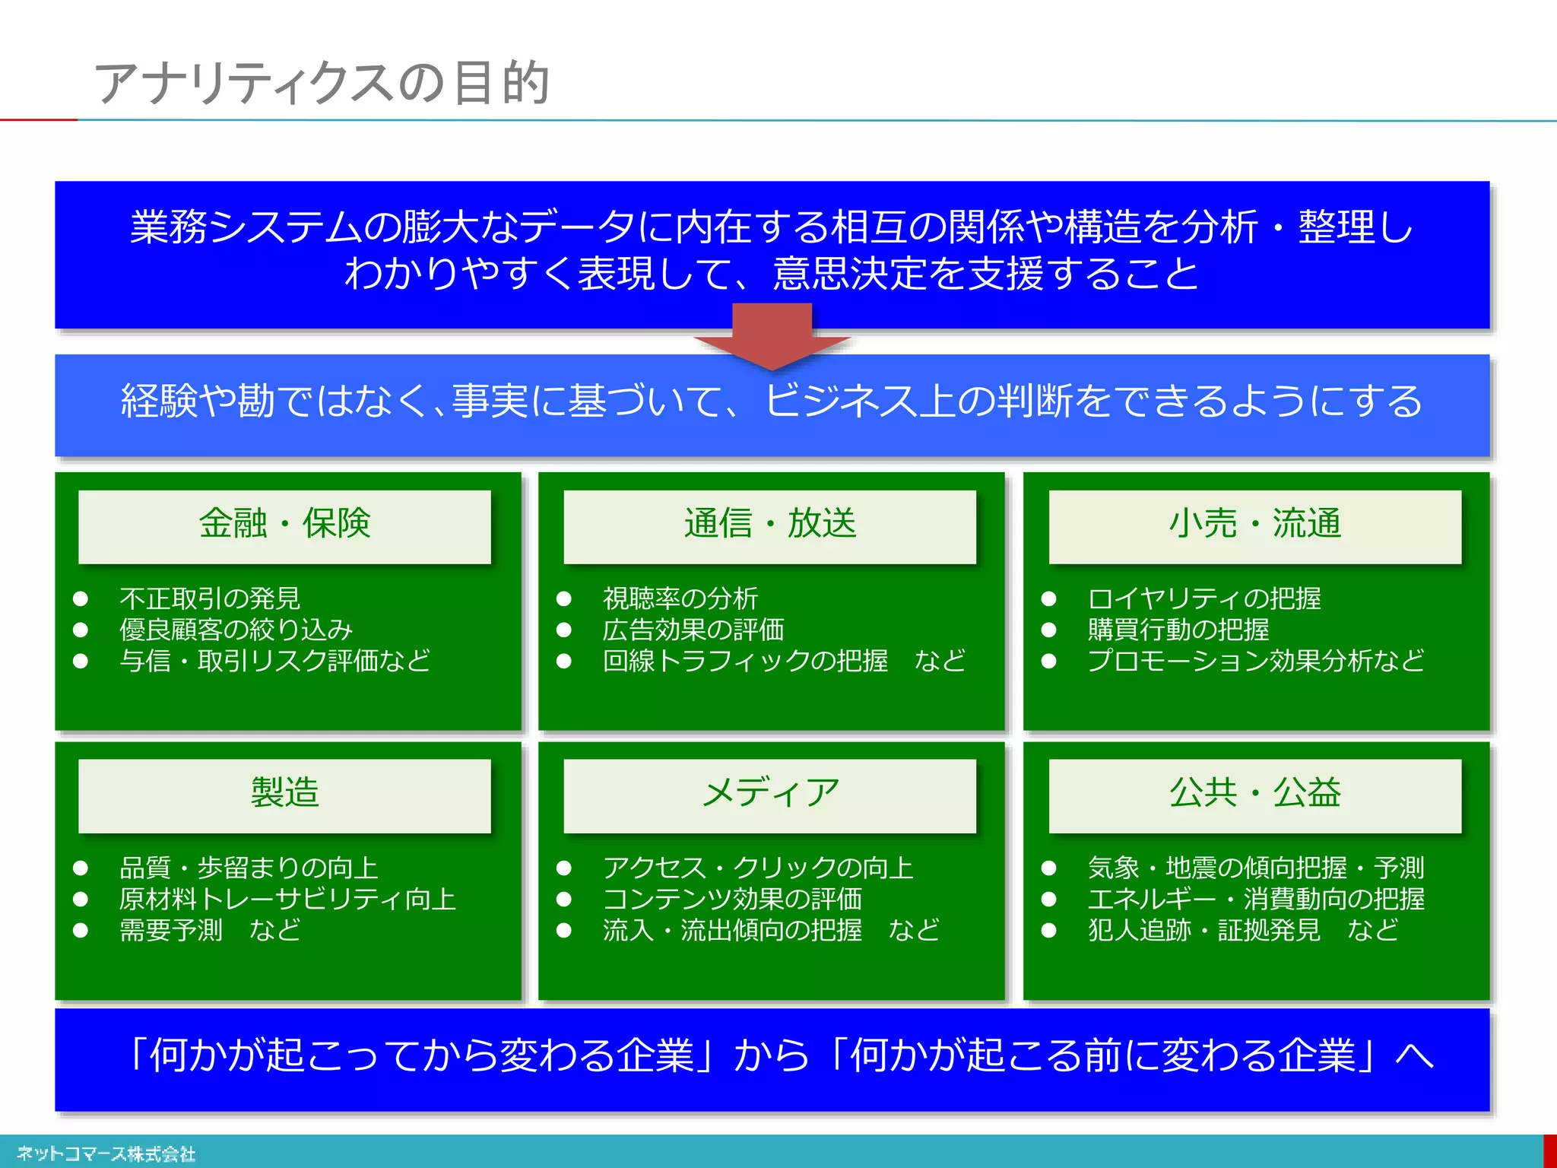Click the slide title アナリティクスの目的
The height and width of the screenshot is (1168, 1557).
click(x=322, y=82)
